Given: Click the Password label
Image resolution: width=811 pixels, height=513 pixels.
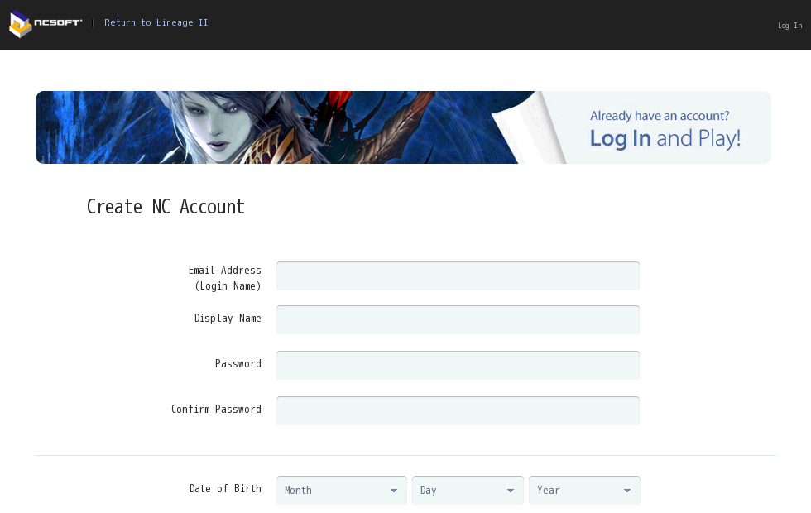Looking at the screenshot, I should [238, 363].
